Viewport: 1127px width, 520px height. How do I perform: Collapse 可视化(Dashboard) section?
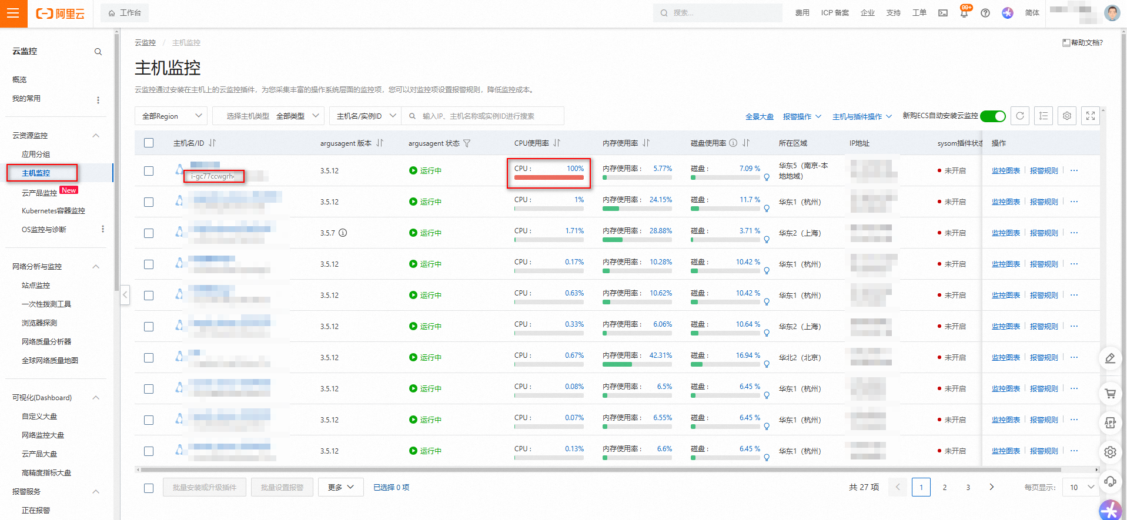coord(96,398)
